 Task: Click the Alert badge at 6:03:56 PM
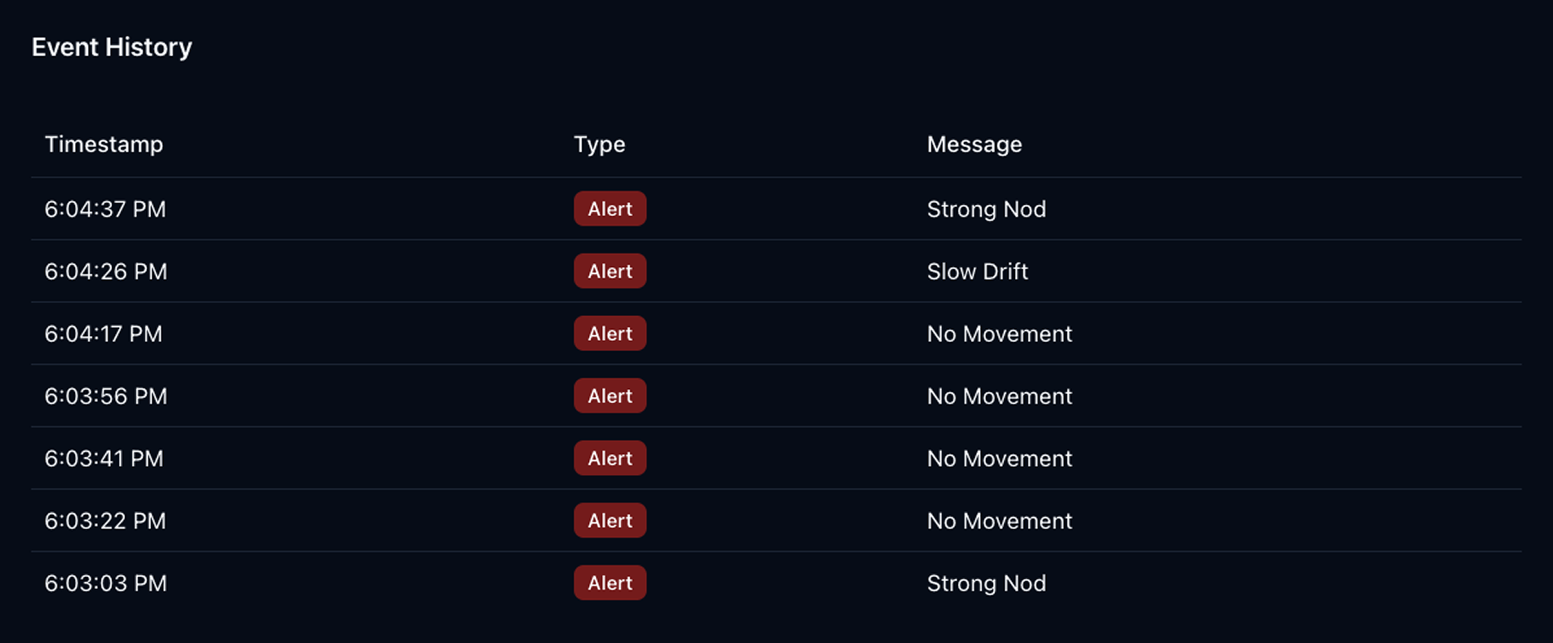(x=609, y=396)
